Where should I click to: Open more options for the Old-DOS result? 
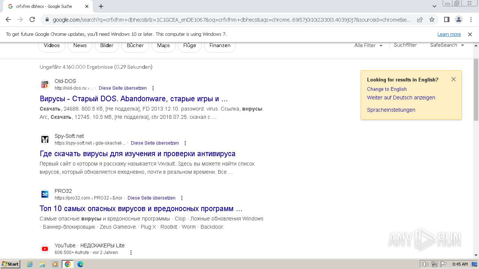tap(153, 88)
